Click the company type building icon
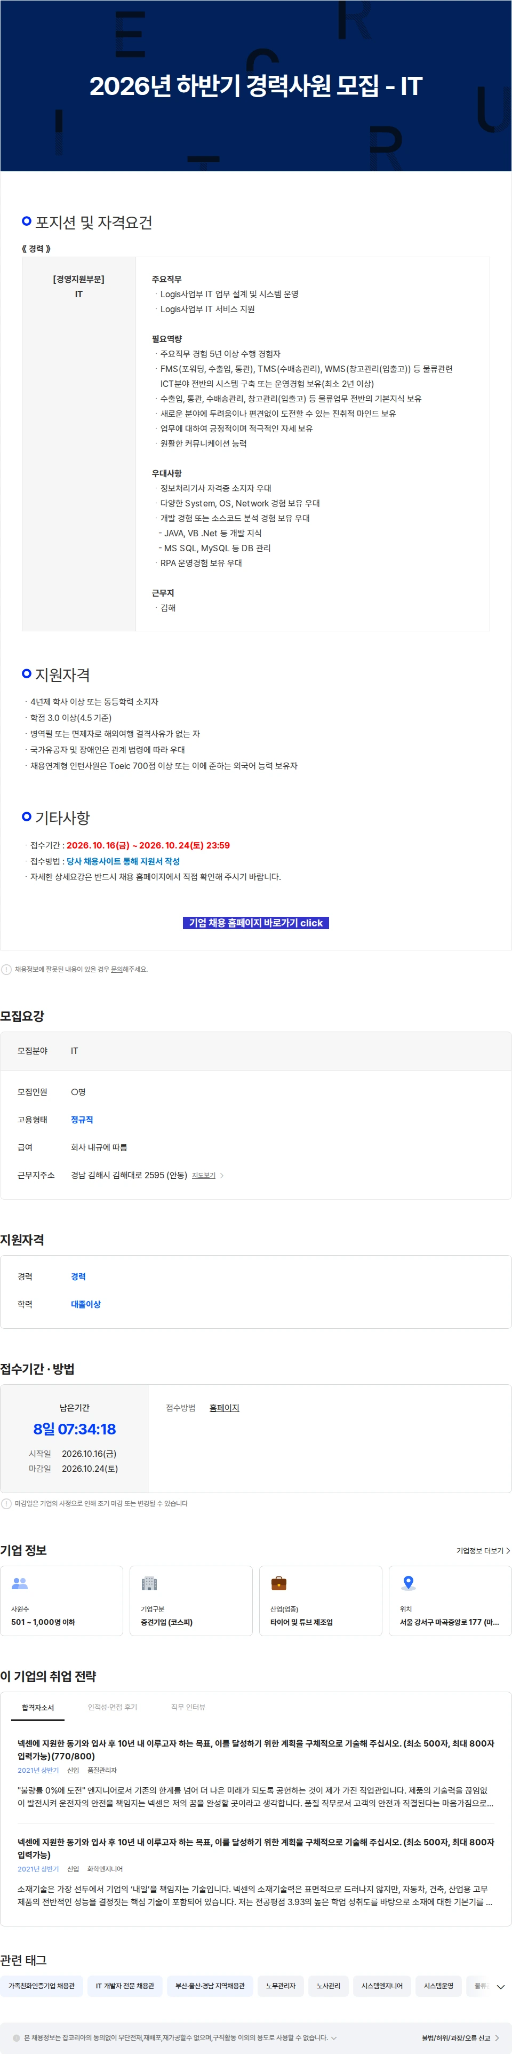 pyautogui.click(x=149, y=1583)
